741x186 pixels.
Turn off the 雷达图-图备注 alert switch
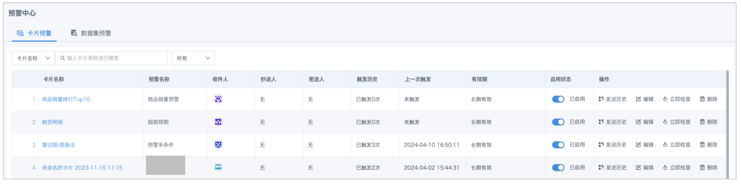tap(558, 145)
